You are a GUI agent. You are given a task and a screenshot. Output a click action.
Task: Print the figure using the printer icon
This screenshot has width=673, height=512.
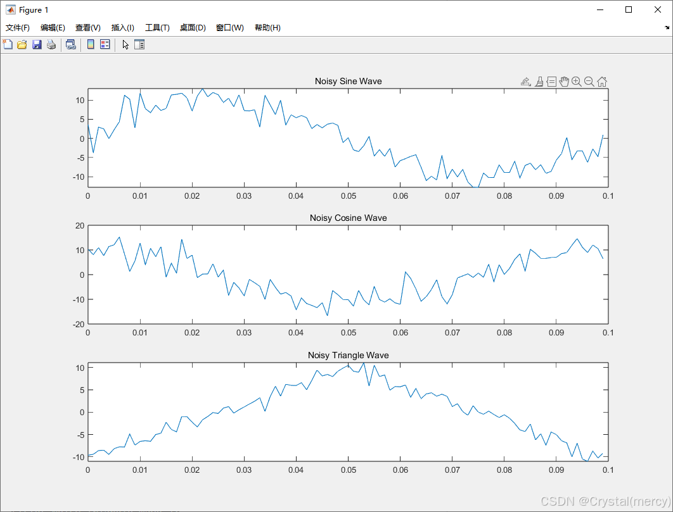(x=51, y=44)
